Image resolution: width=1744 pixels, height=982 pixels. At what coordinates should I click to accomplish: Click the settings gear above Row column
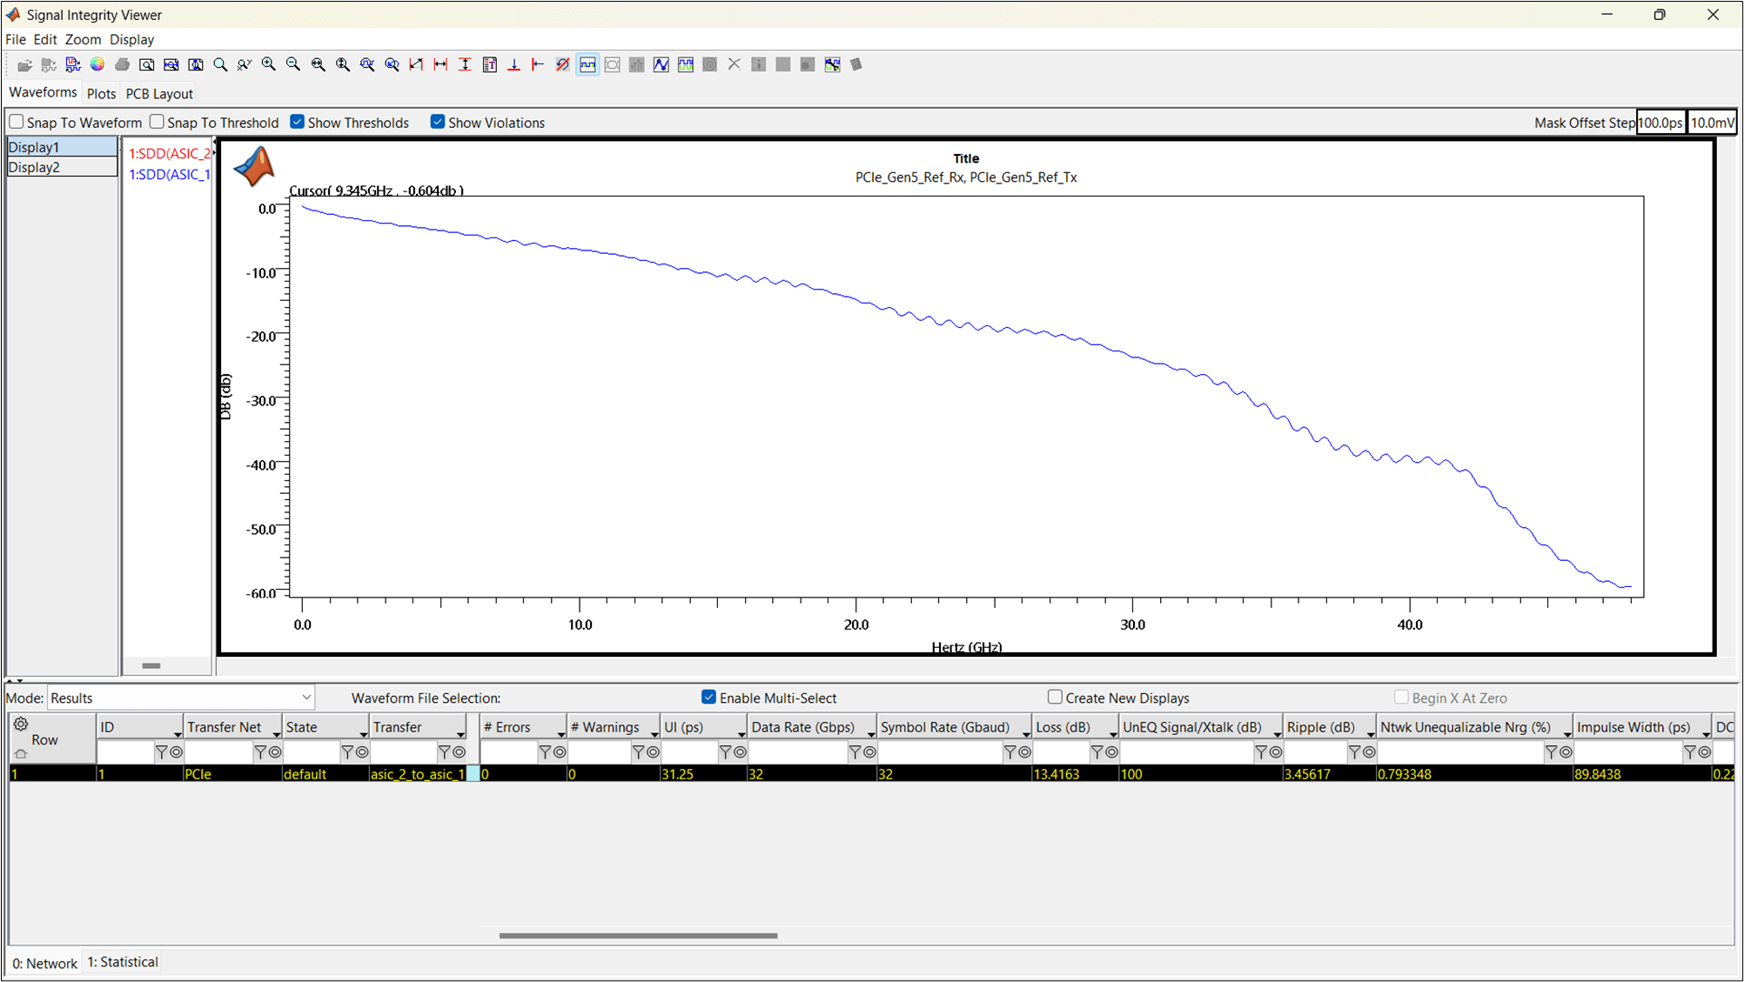pyautogui.click(x=21, y=724)
